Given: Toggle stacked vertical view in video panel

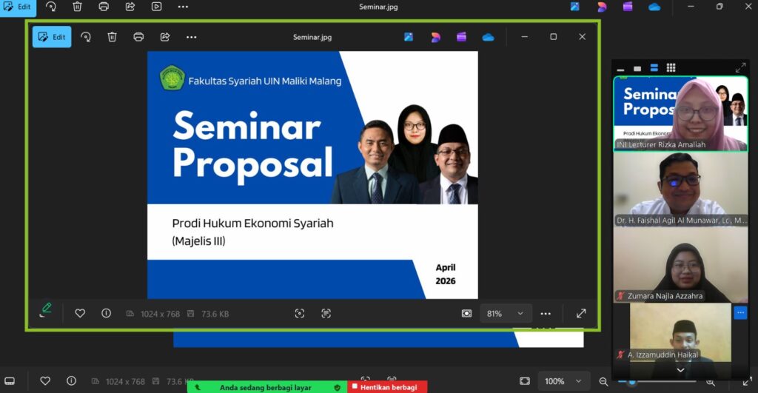Looking at the screenshot, I should coord(654,68).
